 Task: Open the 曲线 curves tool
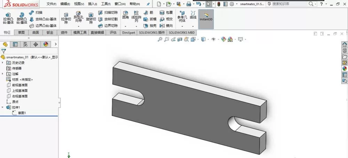[x=193, y=15]
